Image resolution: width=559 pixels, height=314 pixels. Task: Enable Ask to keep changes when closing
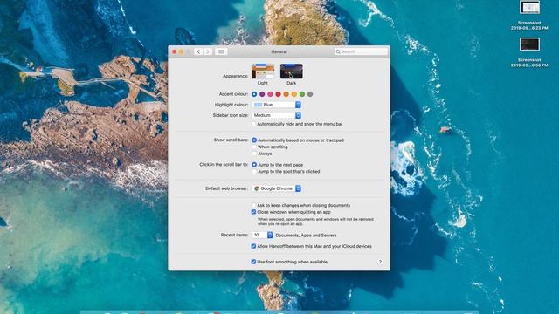pyautogui.click(x=253, y=206)
